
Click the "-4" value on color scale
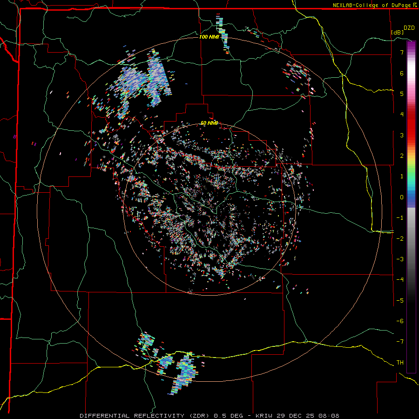400,280
